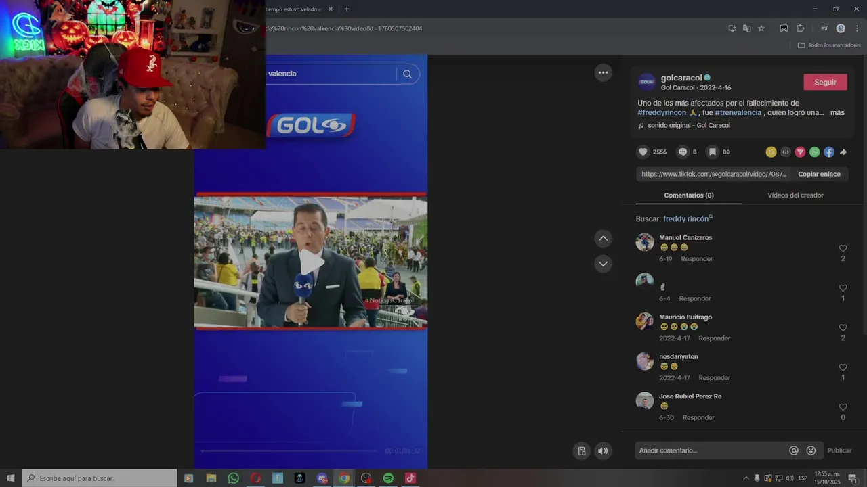Go to previous video with up chevron
This screenshot has width=867, height=487.
603,239
